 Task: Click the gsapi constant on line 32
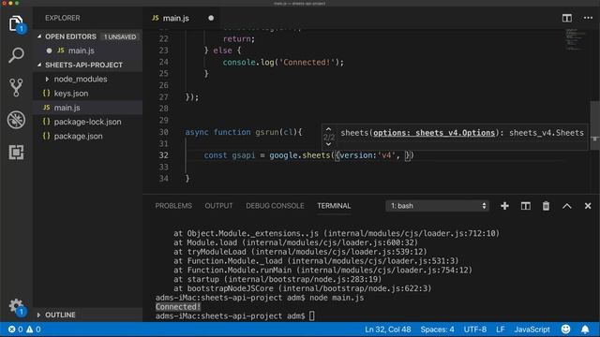pyautogui.click(x=244, y=155)
